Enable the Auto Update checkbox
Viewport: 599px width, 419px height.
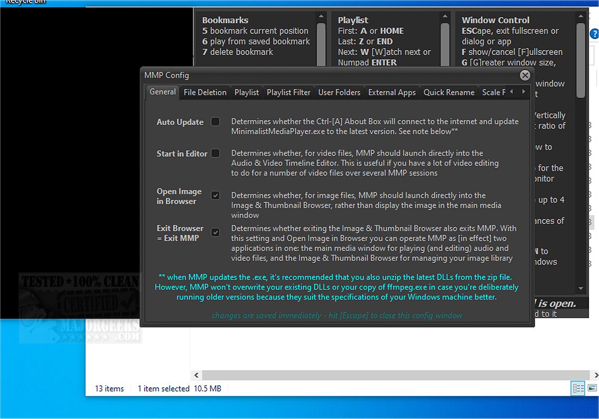pyautogui.click(x=215, y=121)
